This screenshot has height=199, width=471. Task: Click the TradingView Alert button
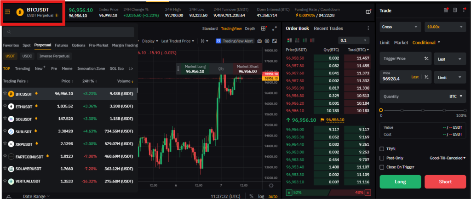coord(235,41)
